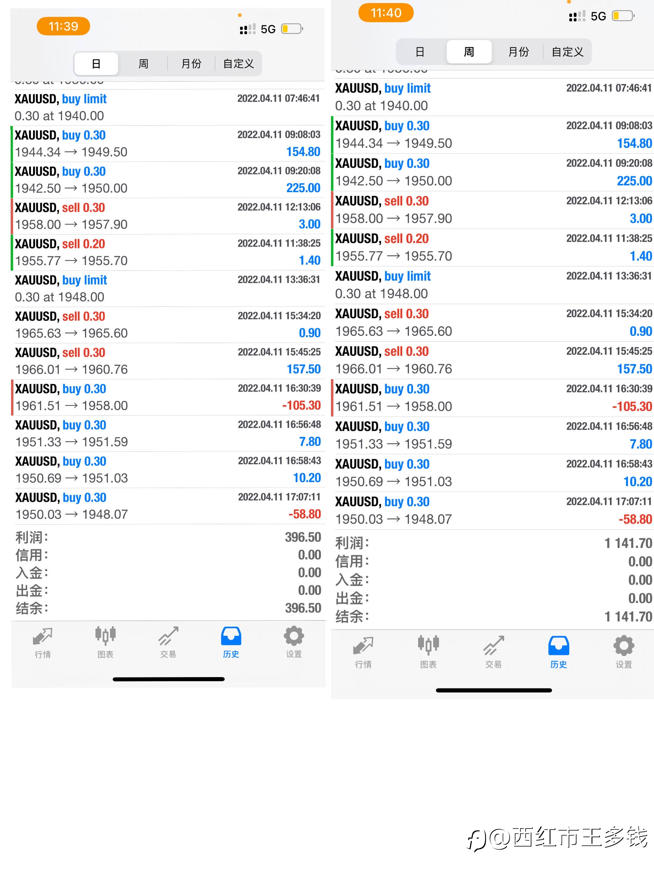Open 行情 quotes icon in left screenshot

(x=43, y=642)
